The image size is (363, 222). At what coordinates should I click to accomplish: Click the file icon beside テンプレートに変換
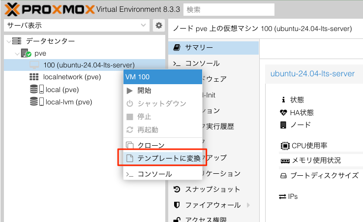(x=130, y=159)
